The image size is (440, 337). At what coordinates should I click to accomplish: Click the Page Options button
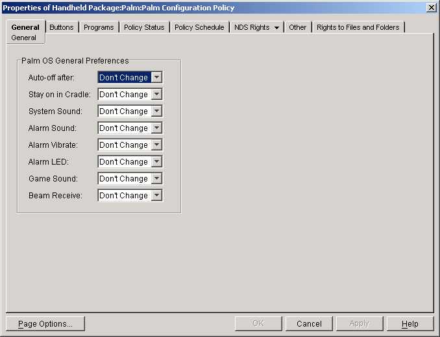[x=45, y=323]
